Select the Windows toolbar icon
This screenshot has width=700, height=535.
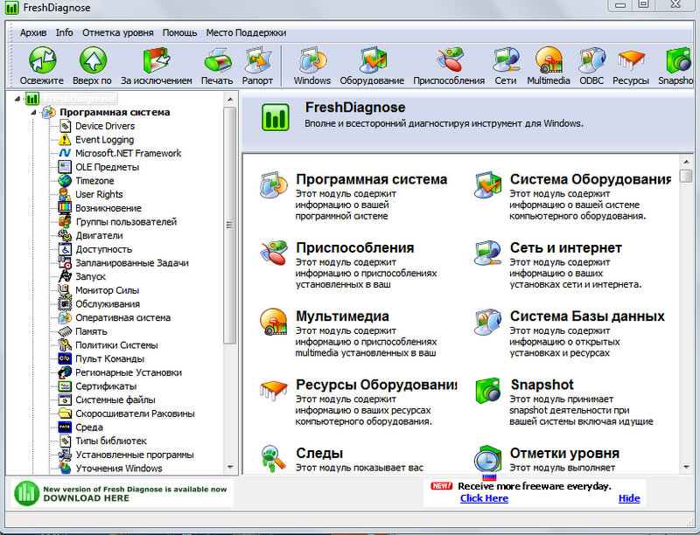(x=312, y=59)
